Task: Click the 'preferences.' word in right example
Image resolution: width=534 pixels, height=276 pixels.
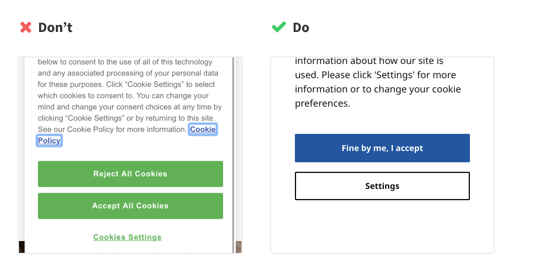Action: 322,104
